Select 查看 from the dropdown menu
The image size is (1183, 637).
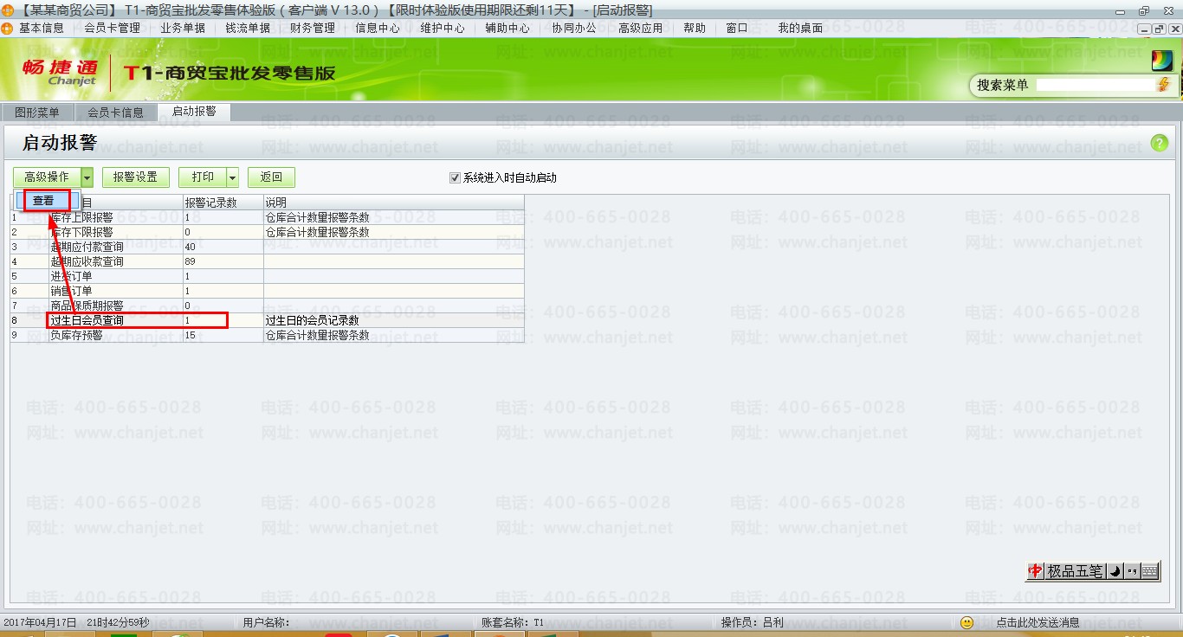(44, 201)
